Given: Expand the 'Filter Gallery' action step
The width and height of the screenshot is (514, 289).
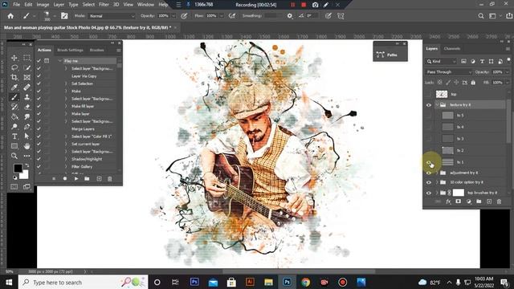Looking at the screenshot, I should pos(66,167).
